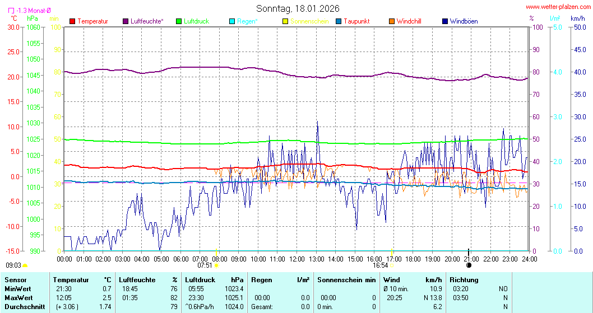Click the sunset sun icon at 16:54
This screenshot has height=313, width=593.
[x=392, y=265]
